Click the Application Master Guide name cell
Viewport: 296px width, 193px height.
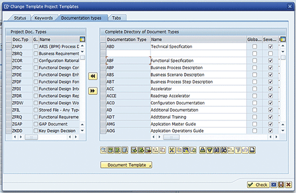click(x=199, y=124)
